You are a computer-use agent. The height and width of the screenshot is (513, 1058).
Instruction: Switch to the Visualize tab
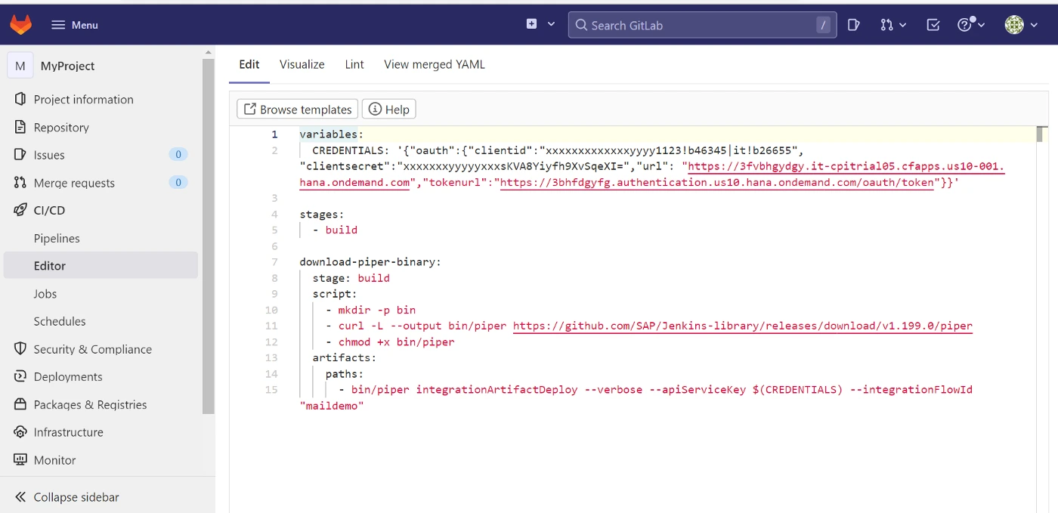301,64
